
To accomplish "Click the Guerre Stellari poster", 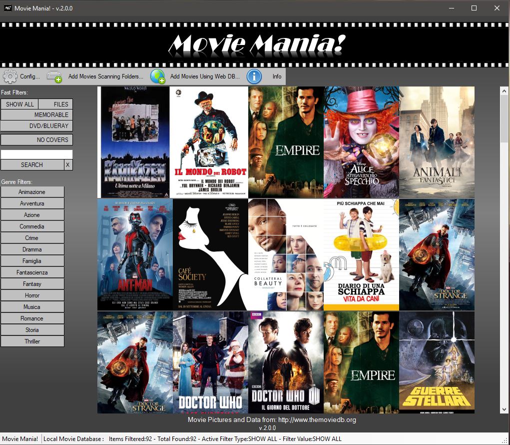I will pos(437,362).
